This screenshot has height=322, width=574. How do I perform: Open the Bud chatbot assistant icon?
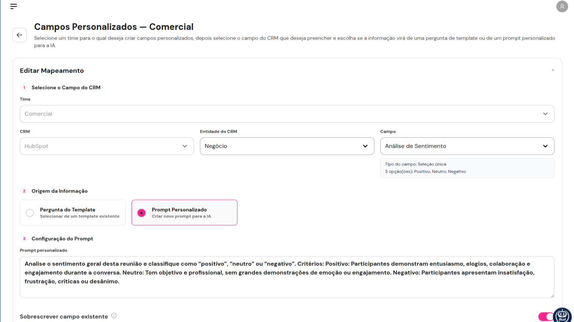point(562,315)
